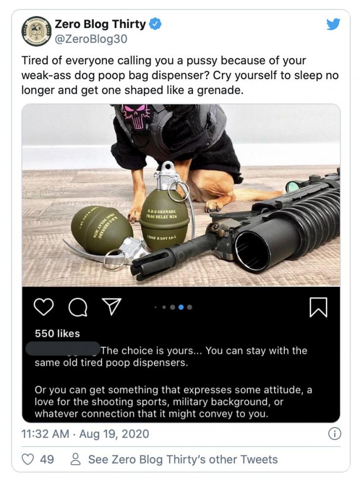
Task: Click the blue verified badge
Action: tap(155, 24)
